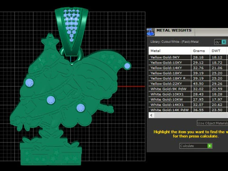Image resolution: width=228 pixels, height=171 pixels.
Task: Click the 45.50 grams value
Action: click(198, 84)
